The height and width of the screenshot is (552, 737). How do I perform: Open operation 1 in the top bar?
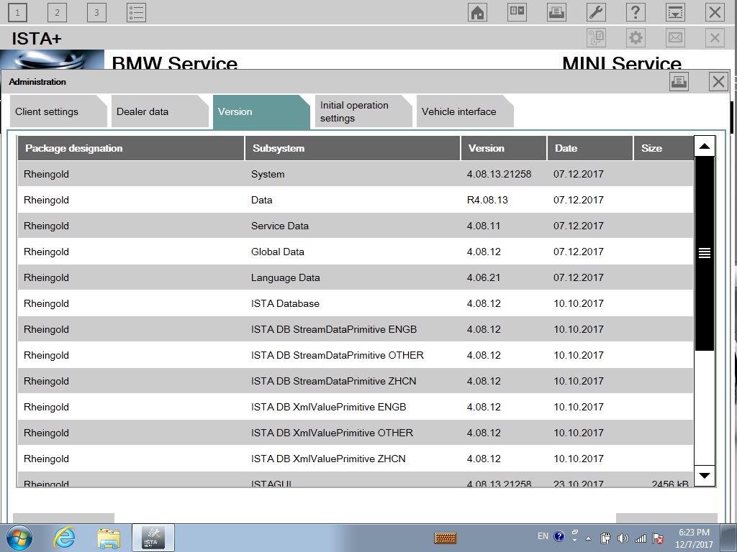[x=17, y=12]
